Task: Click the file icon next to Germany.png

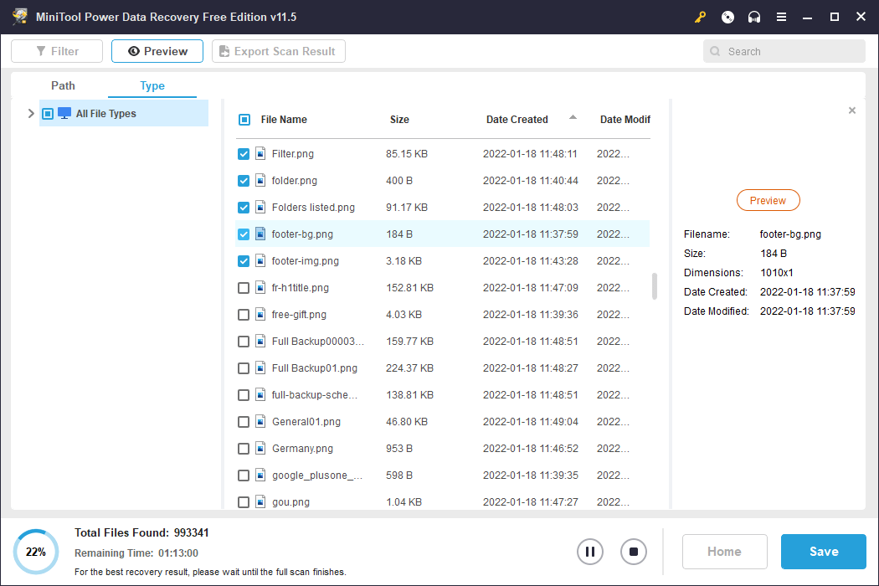Action: click(260, 449)
